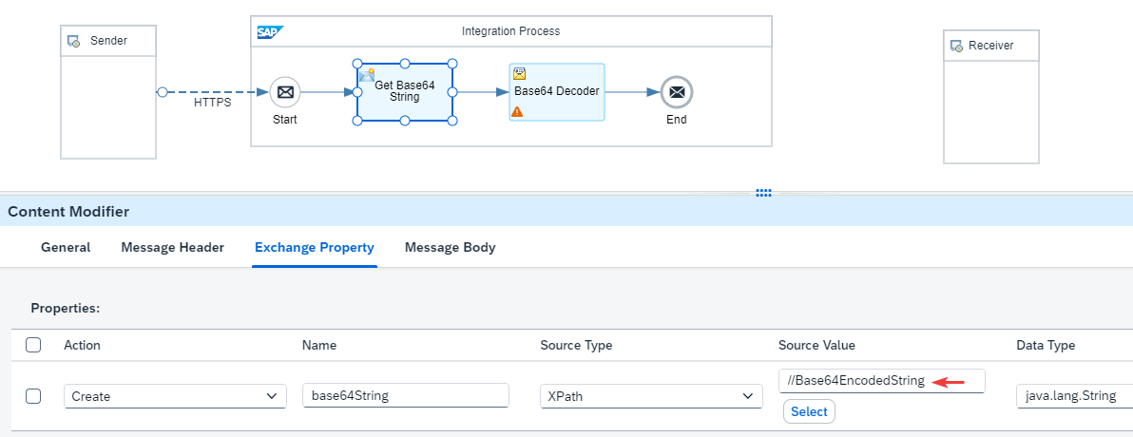Click the warning triangle on Base64 Decoder
The width and height of the screenshot is (1133, 437).
pos(517,112)
